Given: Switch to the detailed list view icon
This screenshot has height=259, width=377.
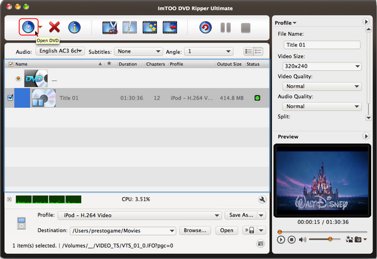Looking at the screenshot, I should (x=258, y=51).
